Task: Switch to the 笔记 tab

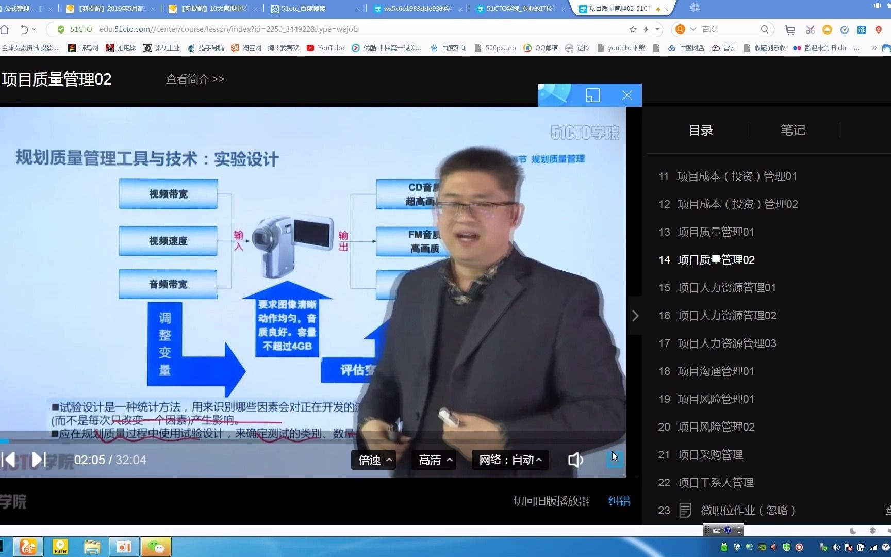Action: tap(793, 130)
